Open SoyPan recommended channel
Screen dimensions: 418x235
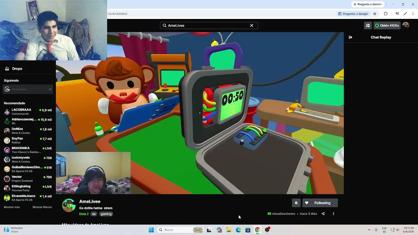pos(28,140)
